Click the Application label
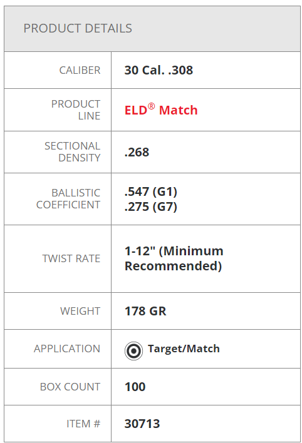This screenshot has height=443, width=302. click(x=67, y=349)
